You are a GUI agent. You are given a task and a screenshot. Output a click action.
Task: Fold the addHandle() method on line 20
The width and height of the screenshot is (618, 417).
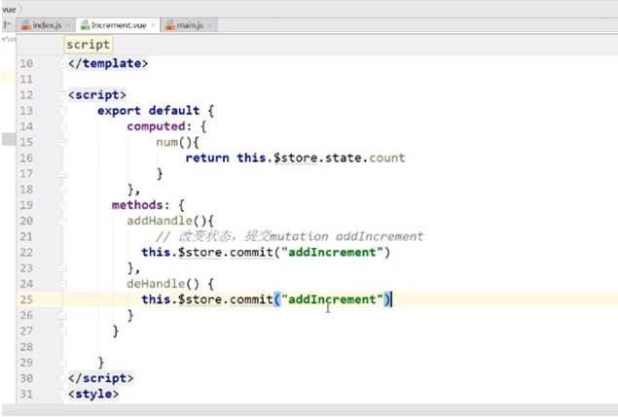pyautogui.click(x=62, y=221)
